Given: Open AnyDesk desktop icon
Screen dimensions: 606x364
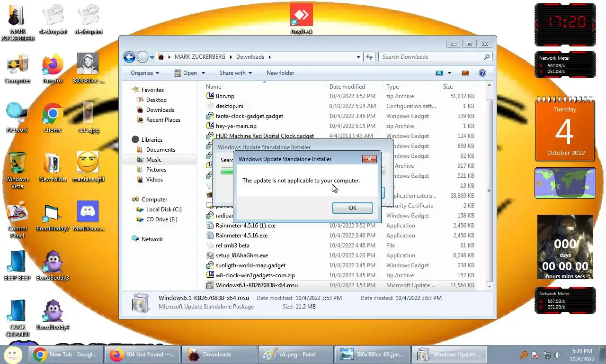Looking at the screenshot, I should pos(302,19).
